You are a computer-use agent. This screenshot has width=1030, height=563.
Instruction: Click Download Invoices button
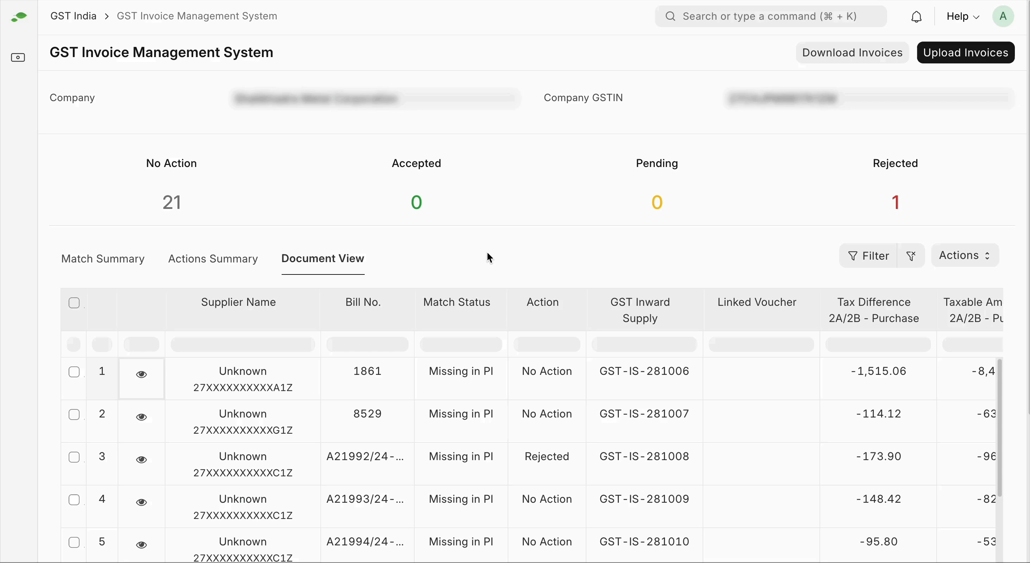(852, 53)
